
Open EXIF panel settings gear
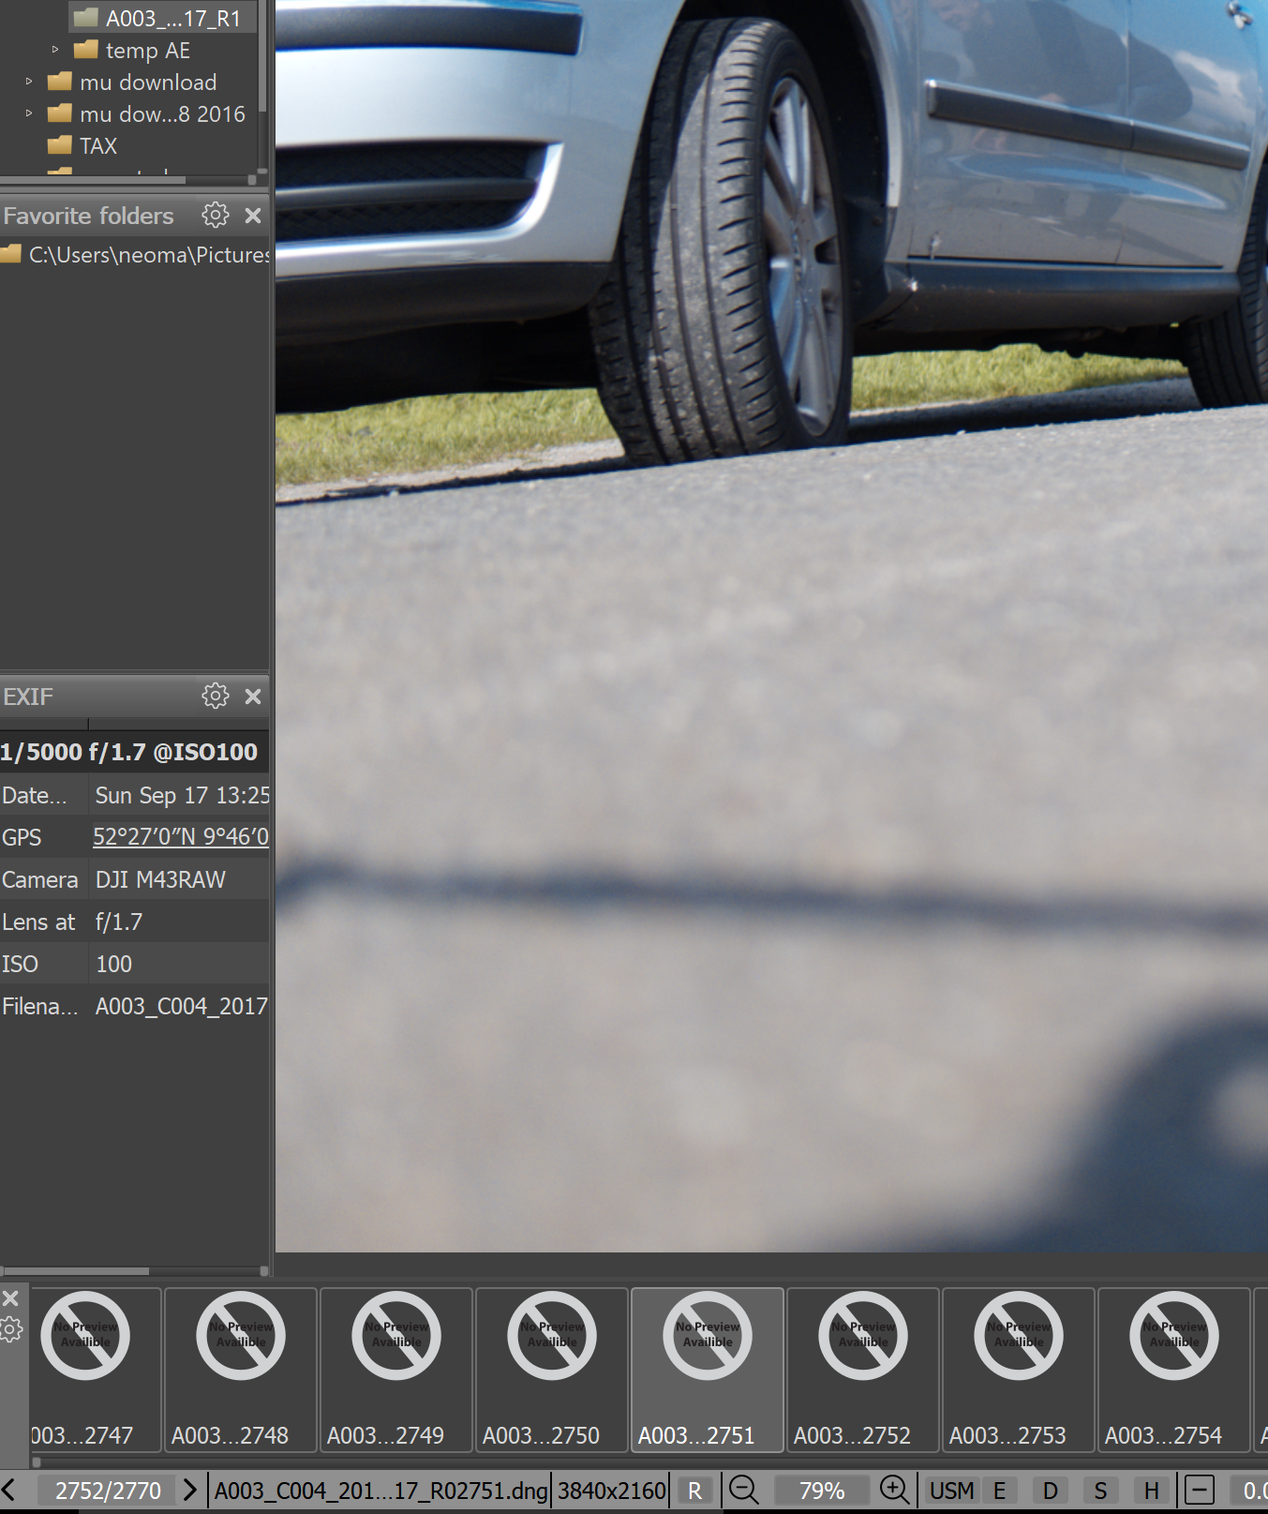(x=215, y=697)
